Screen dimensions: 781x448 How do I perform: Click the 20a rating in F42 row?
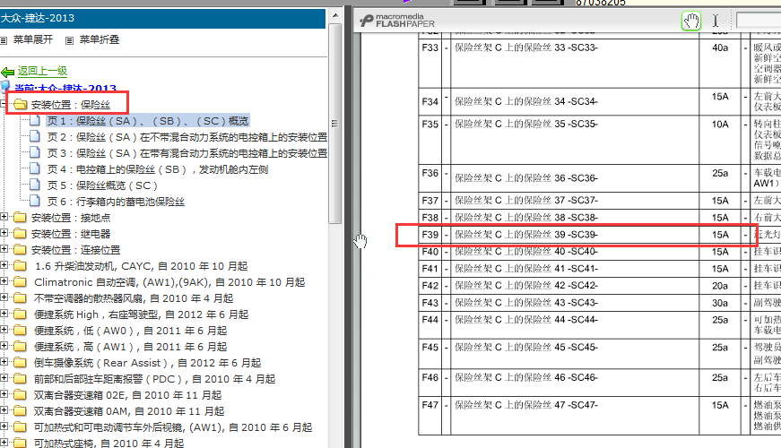(x=720, y=286)
